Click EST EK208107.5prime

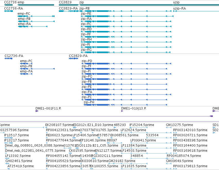pos(59,125)
